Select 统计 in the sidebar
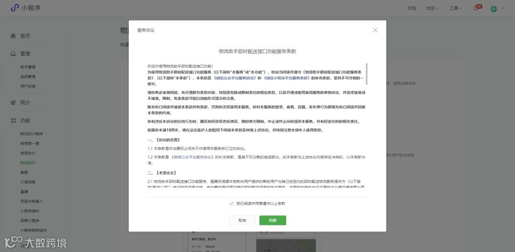 [x=25, y=102]
